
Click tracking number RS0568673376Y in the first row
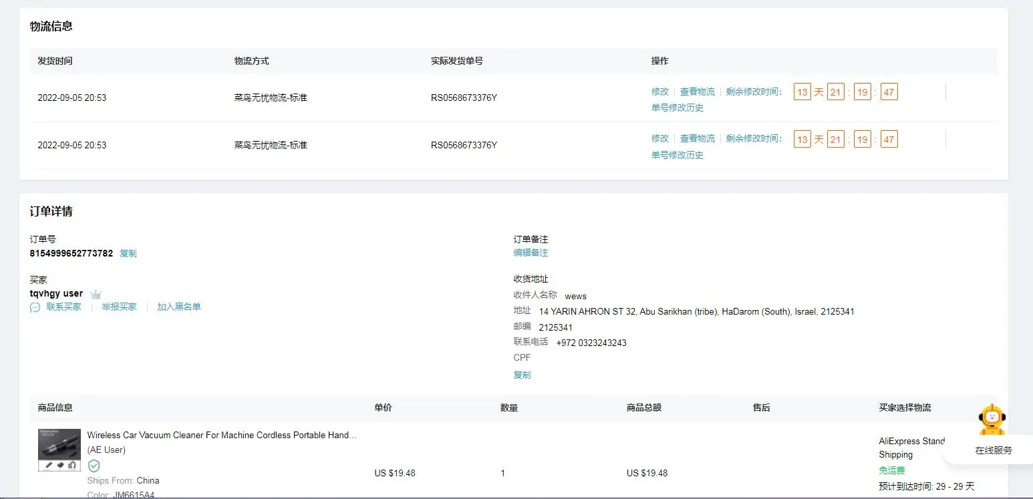[464, 98]
